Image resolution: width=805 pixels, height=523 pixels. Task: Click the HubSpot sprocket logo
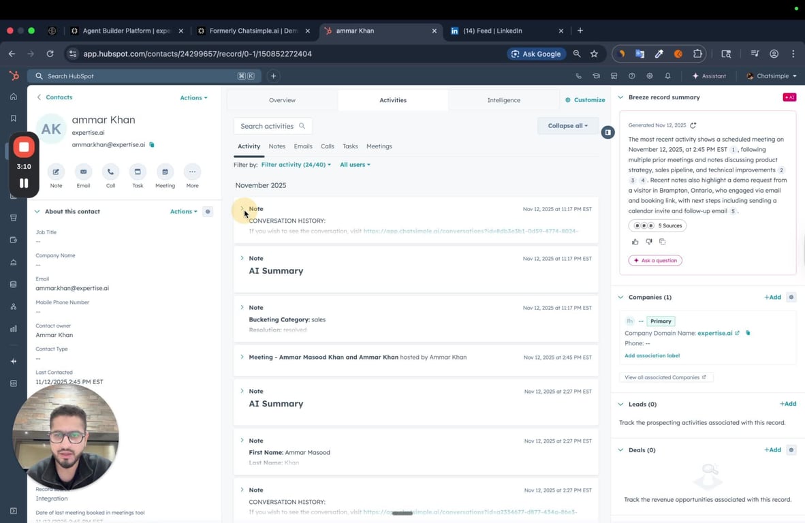(14, 76)
